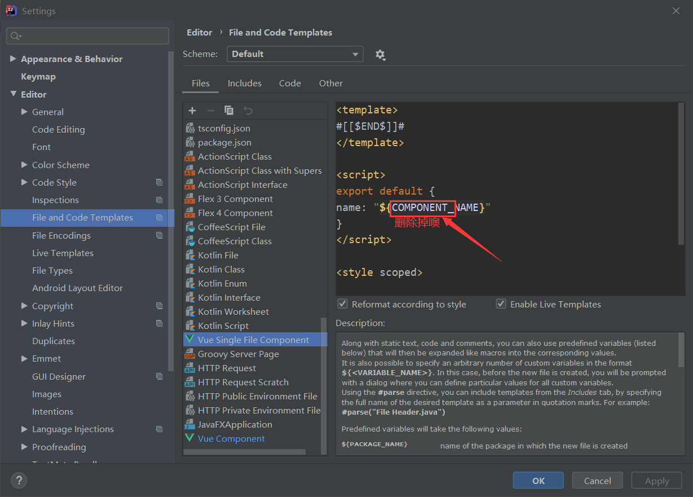
Task: Expand the Inlay Hints node
Action: click(24, 323)
